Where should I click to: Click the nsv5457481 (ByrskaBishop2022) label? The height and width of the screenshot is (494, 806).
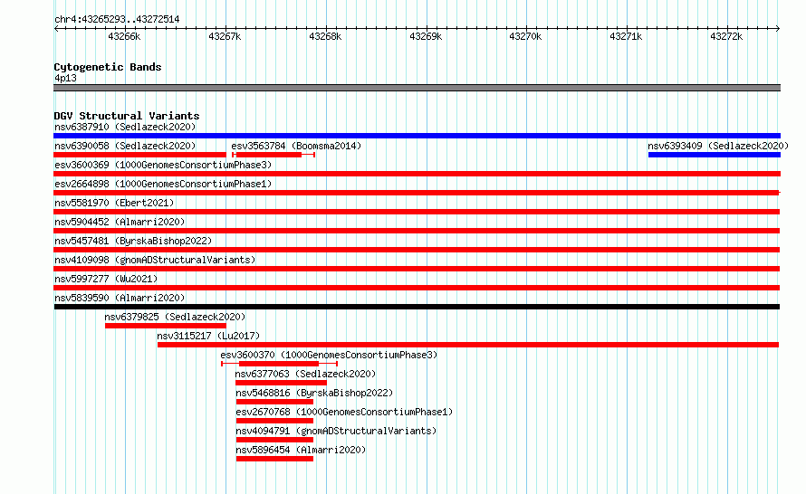(133, 241)
